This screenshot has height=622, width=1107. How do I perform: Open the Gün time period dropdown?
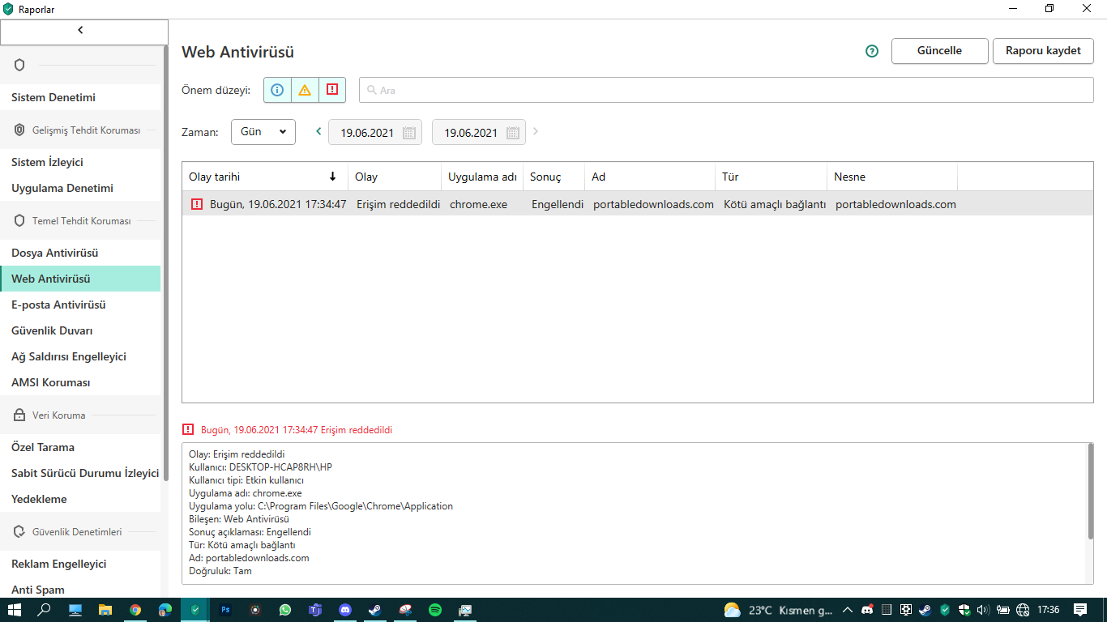[x=263, y=132]
